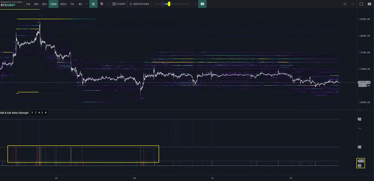This screenshot has width=374, height=181.
Task: Expand the dropdown next to the heatmap icon
Action: point(108,4)
